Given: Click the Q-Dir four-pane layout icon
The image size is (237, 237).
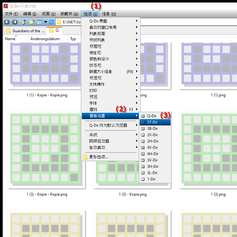Looking at the screenshot, I should (143, 116).
